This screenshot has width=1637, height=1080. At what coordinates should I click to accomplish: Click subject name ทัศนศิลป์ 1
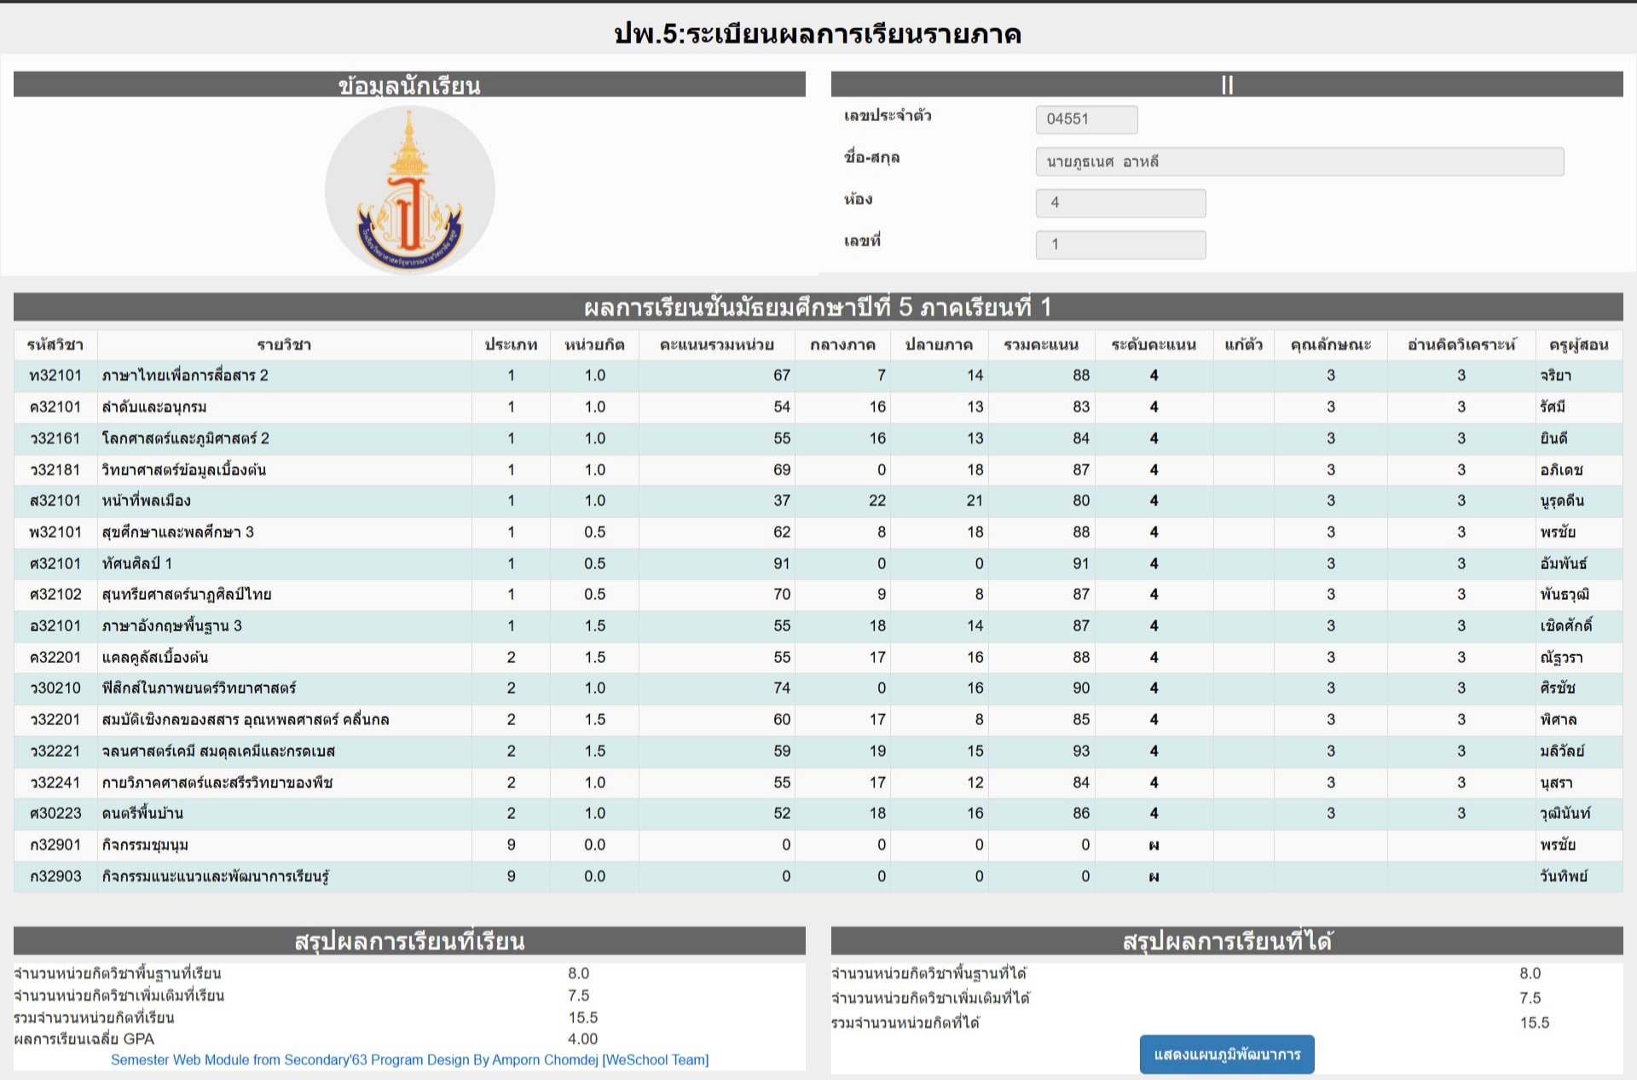coord(137,564)
